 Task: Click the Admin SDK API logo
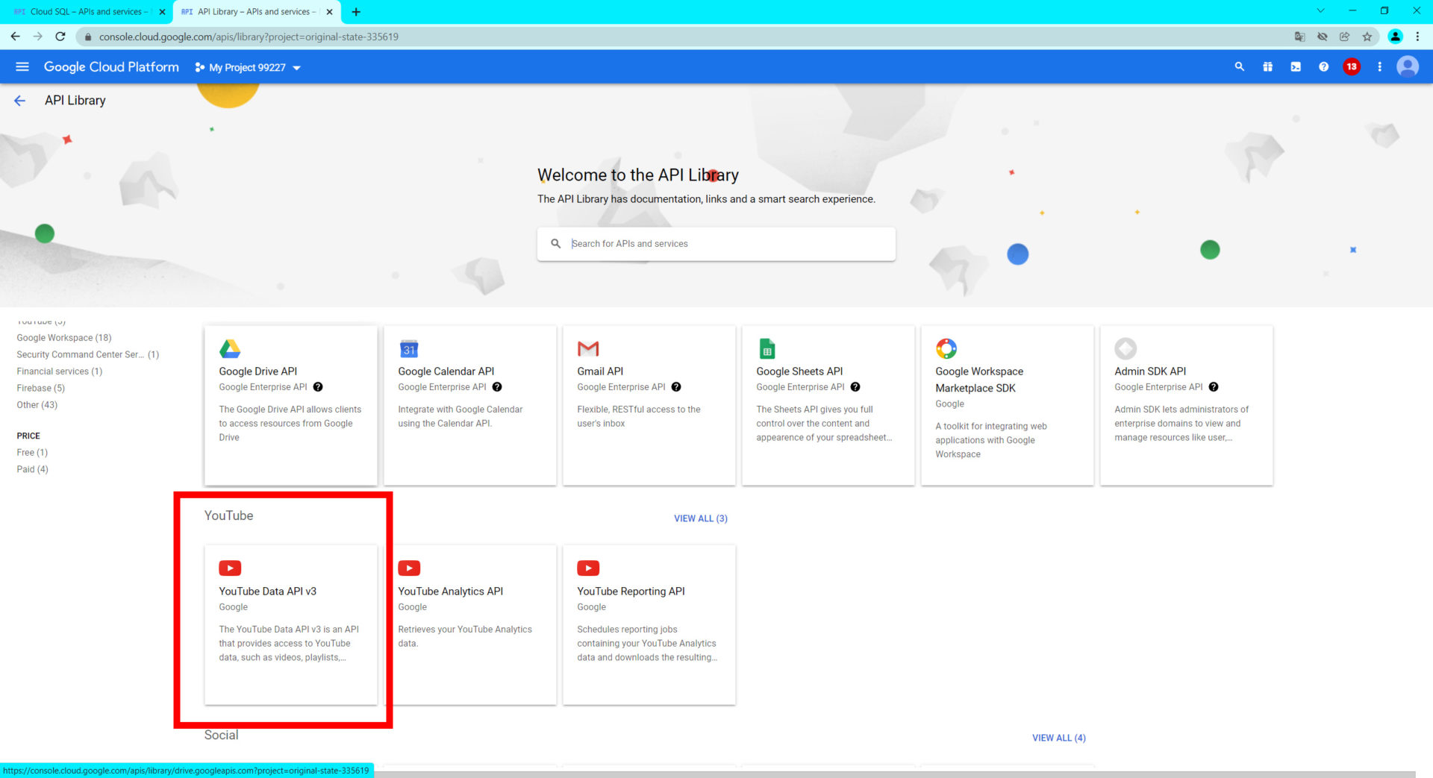click(1126, 348)
